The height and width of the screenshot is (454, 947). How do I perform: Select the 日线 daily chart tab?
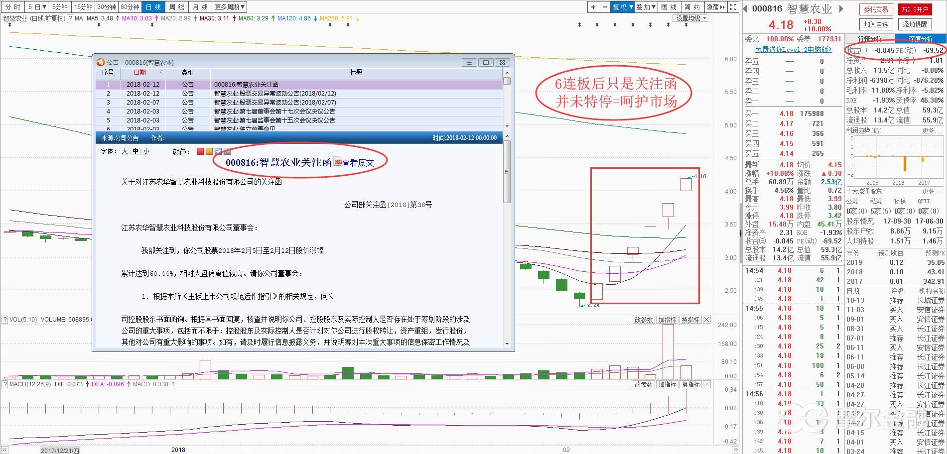pos(153,7)
